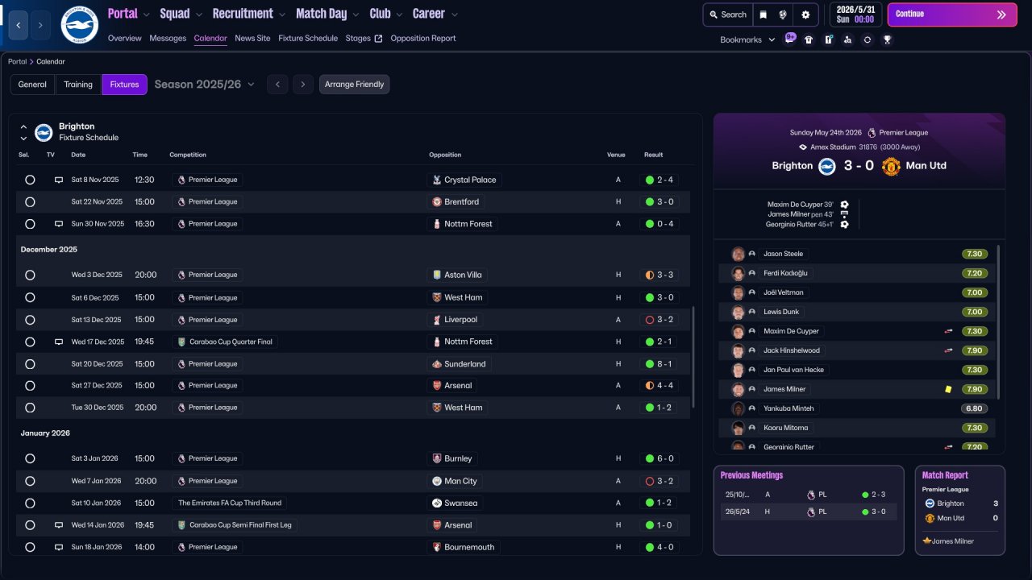Click the TV icon on Carabao Cup Quarter Final row
Viewport: 1032px width, 580px height.
coord(59,342)
